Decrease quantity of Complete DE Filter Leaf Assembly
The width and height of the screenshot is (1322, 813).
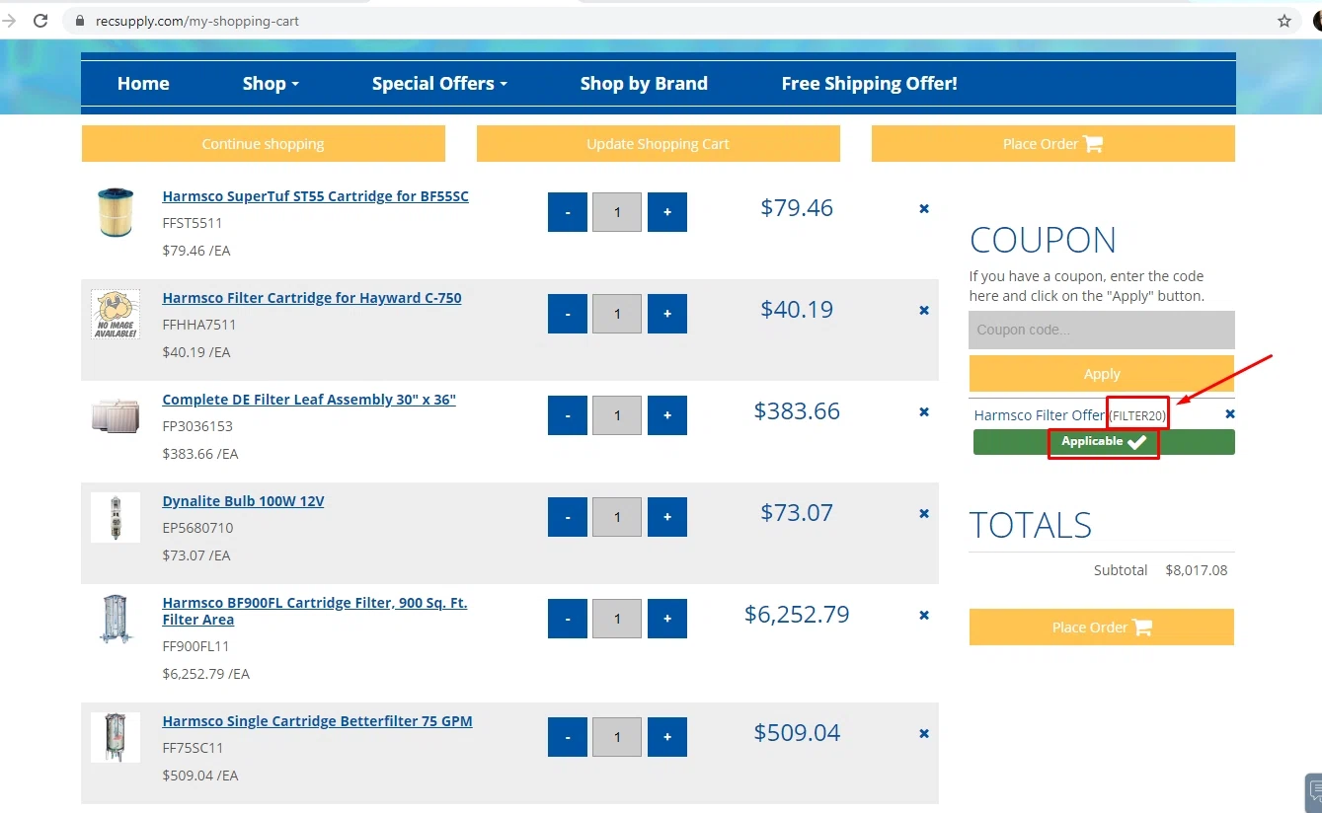(568, 415)
